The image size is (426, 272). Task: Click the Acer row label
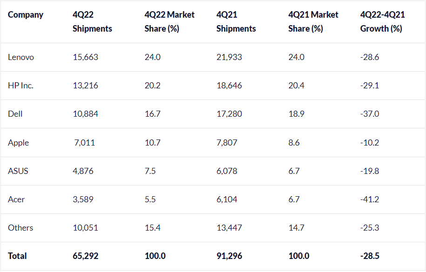16,199
